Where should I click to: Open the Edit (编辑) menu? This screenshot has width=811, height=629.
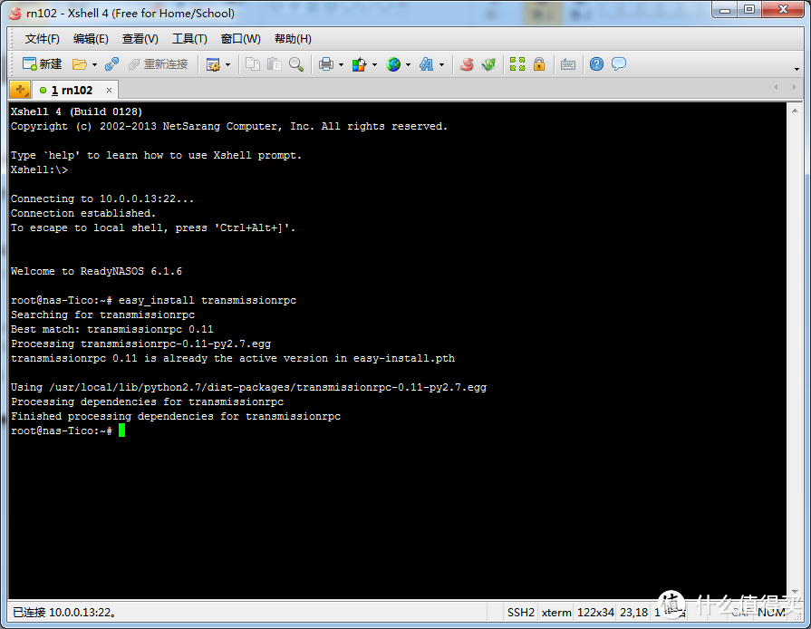coord(91,39)
